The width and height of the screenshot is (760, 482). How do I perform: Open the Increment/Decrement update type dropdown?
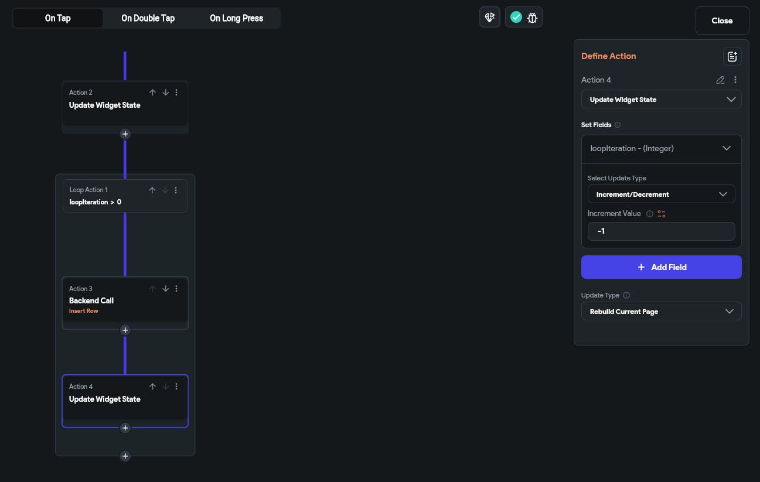[661, 194]
